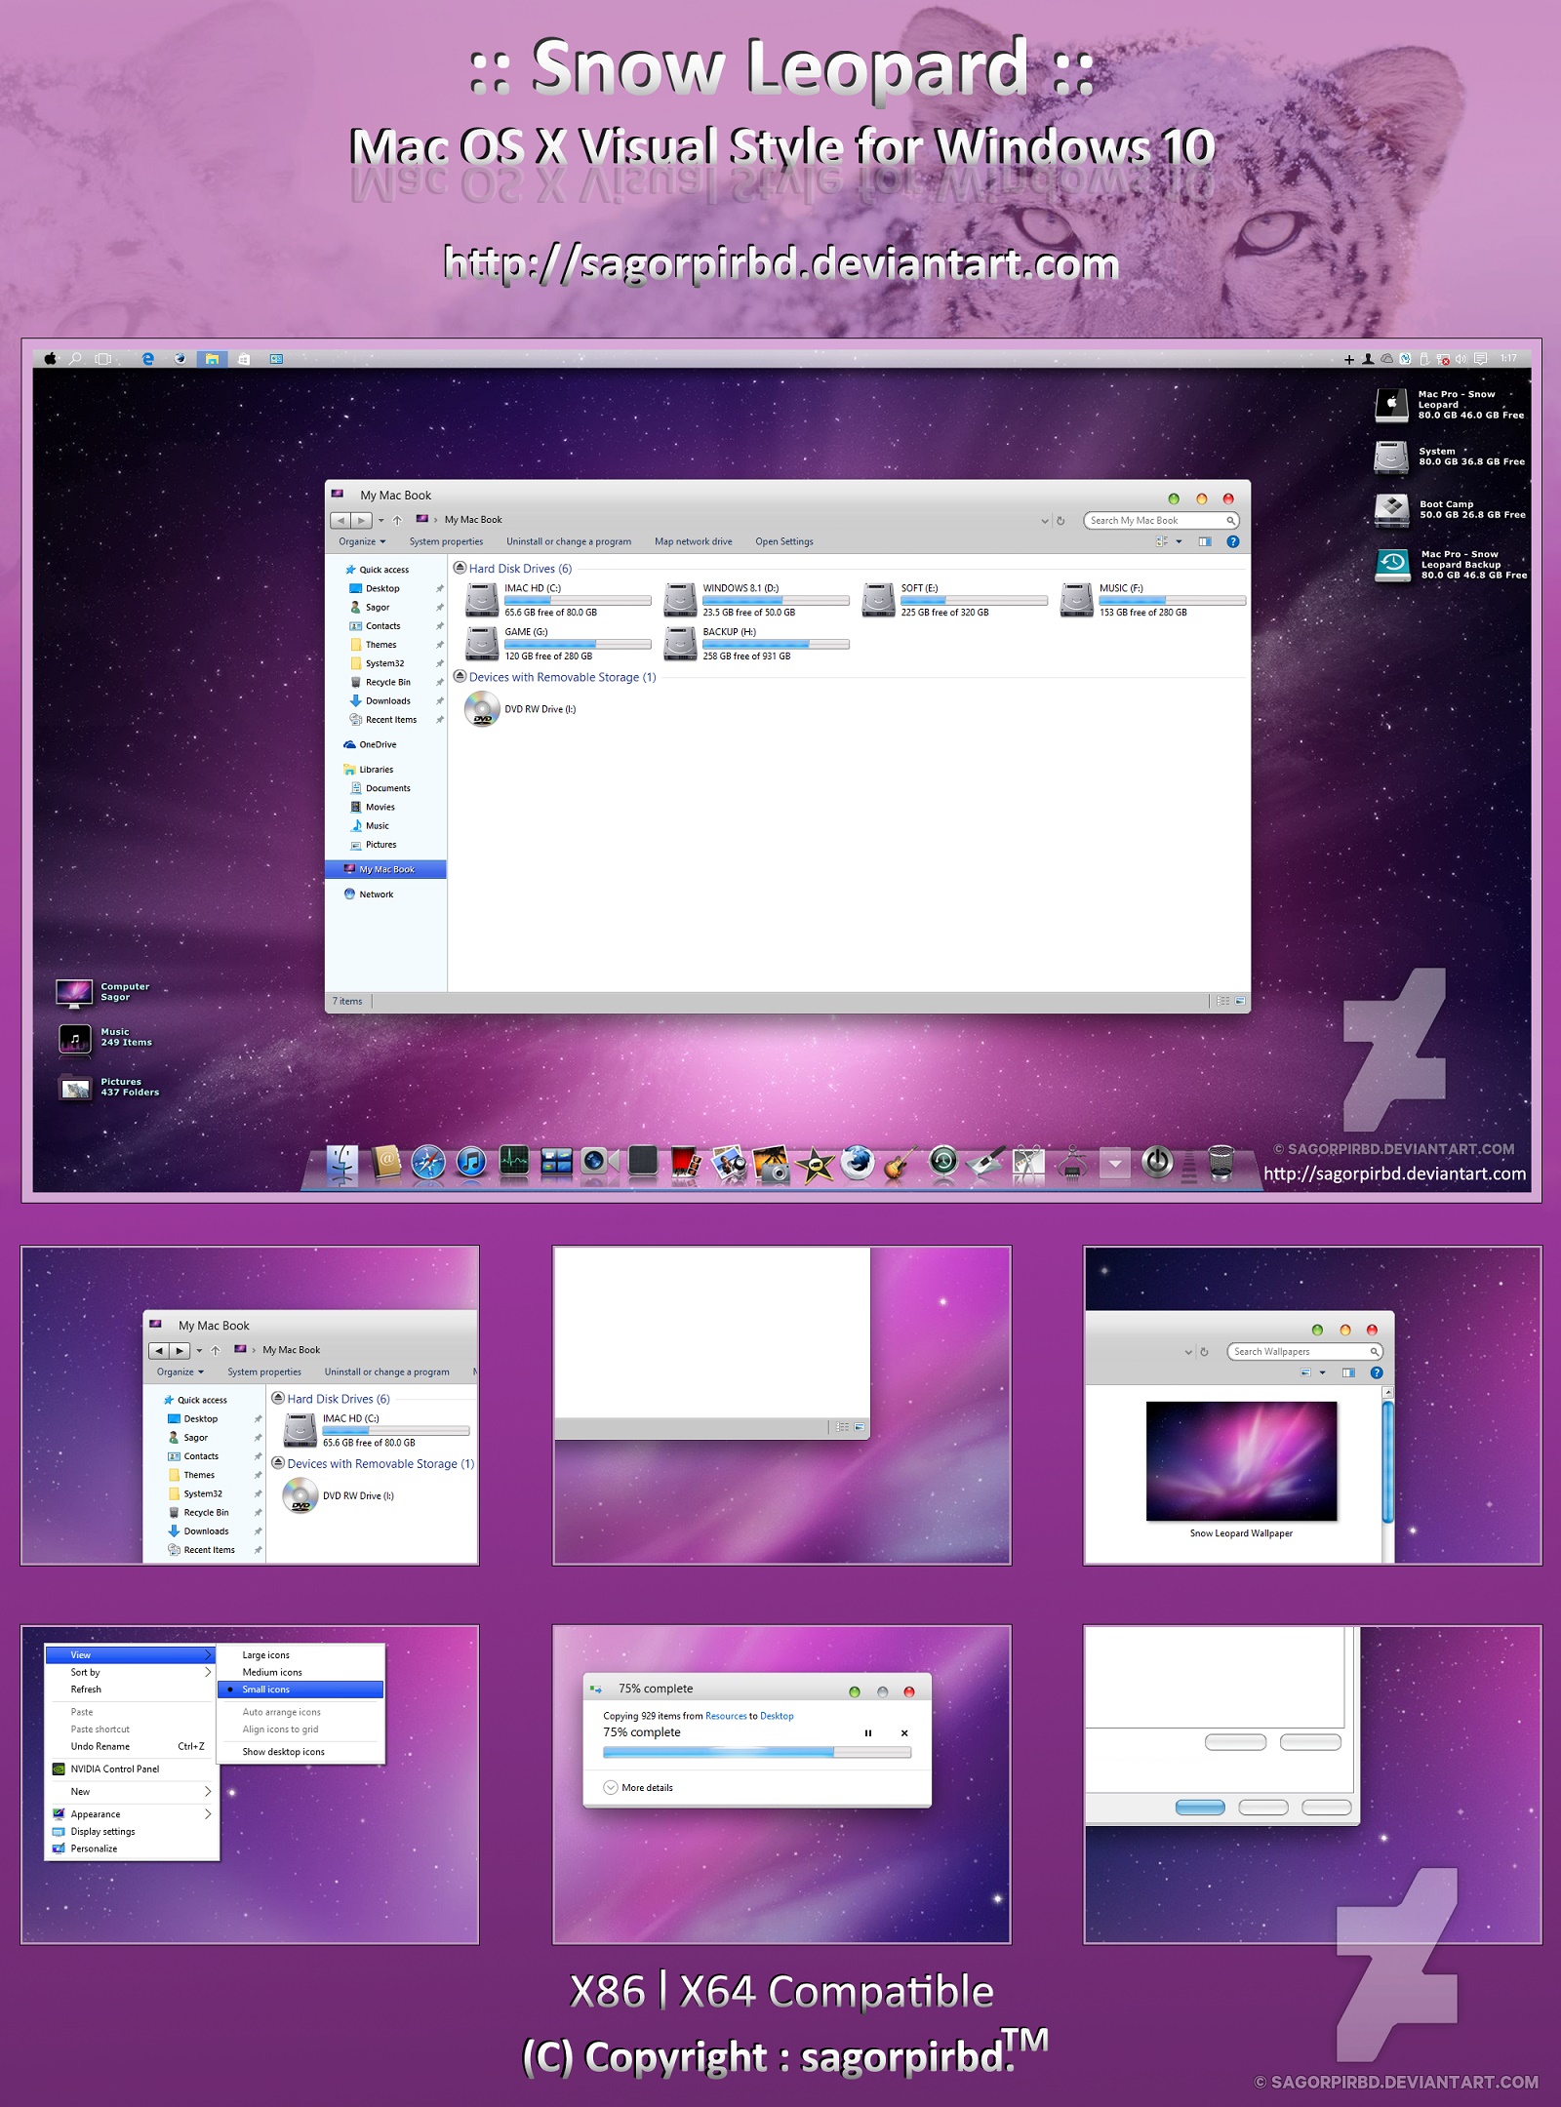
Task: Cancel the copy with the X button
Action: 904,1732
